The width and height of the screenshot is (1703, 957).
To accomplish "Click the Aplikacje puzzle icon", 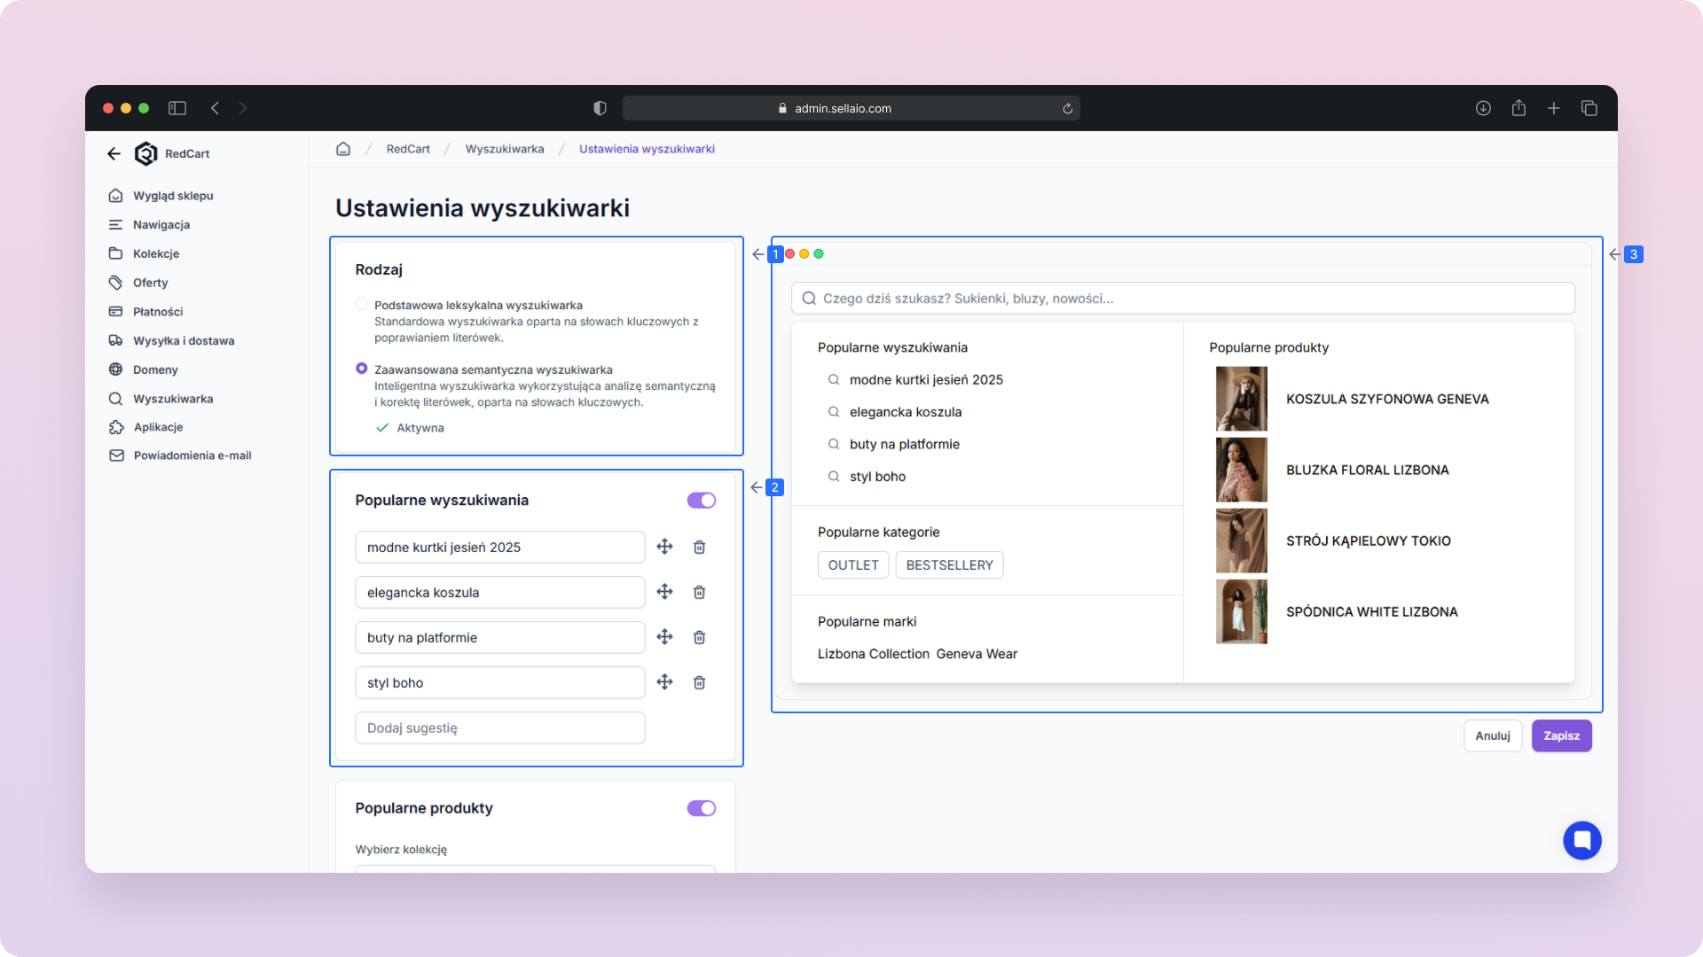I will 116,427.
